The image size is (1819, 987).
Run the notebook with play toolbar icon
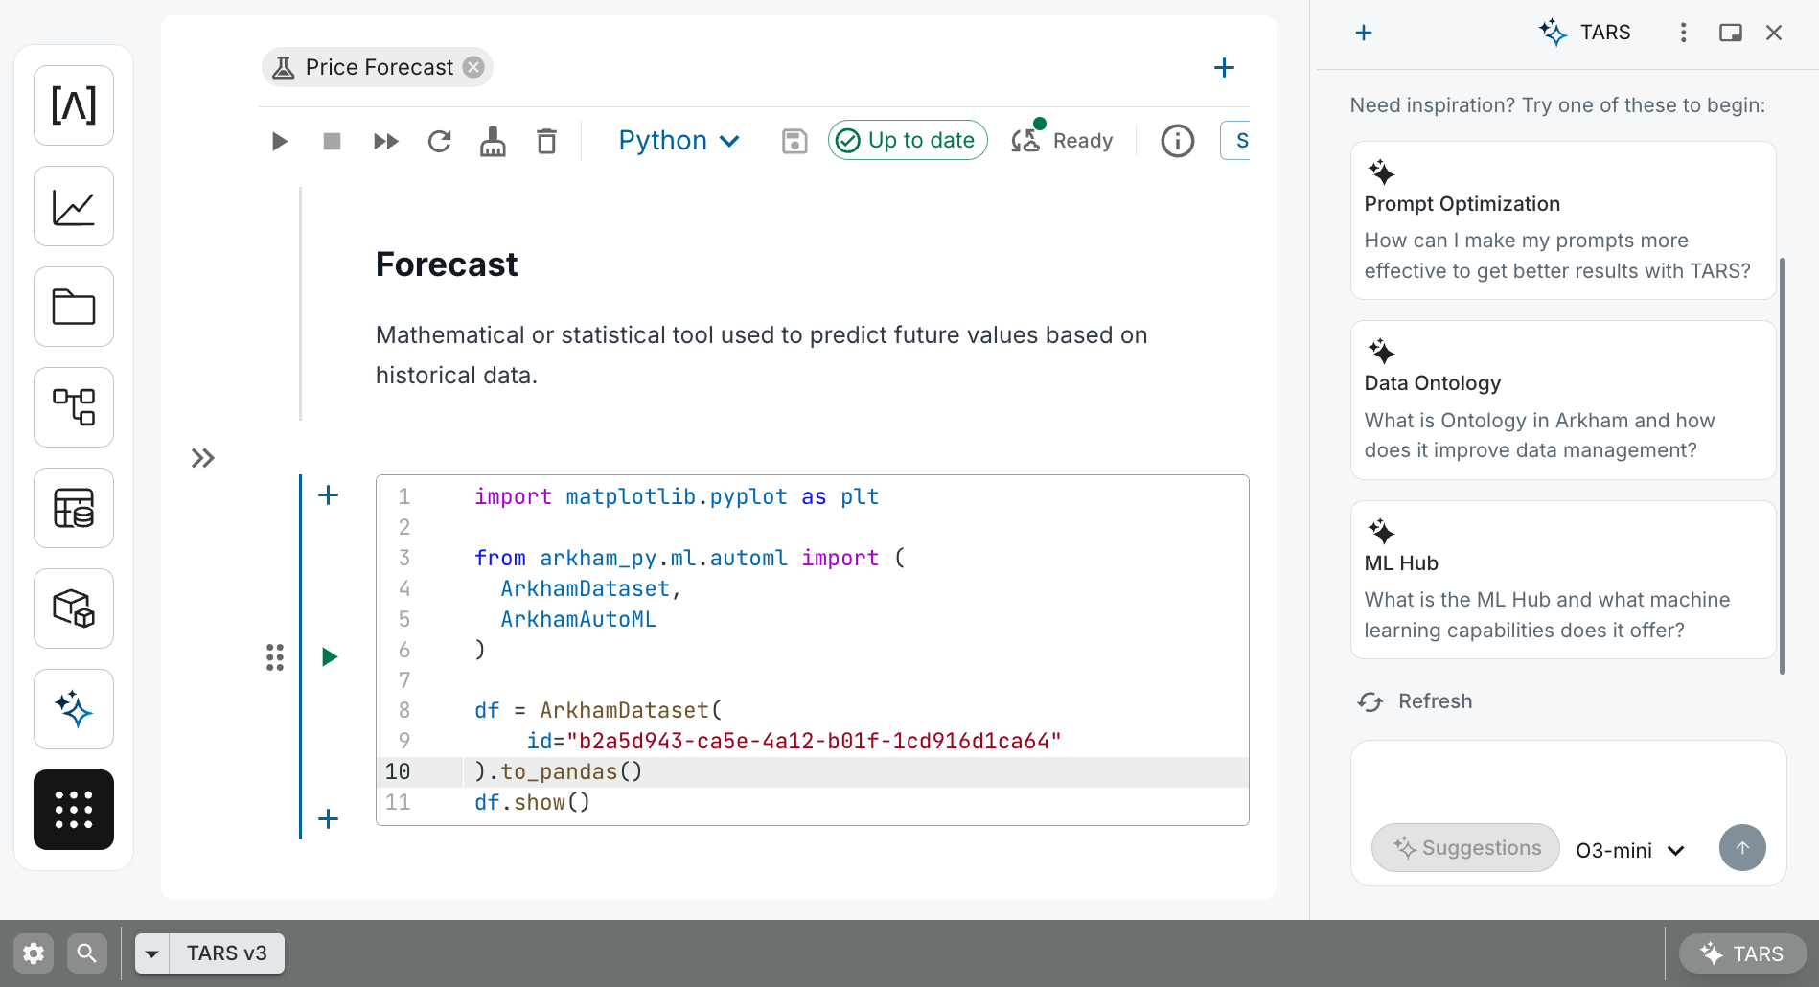click(279, 142)
